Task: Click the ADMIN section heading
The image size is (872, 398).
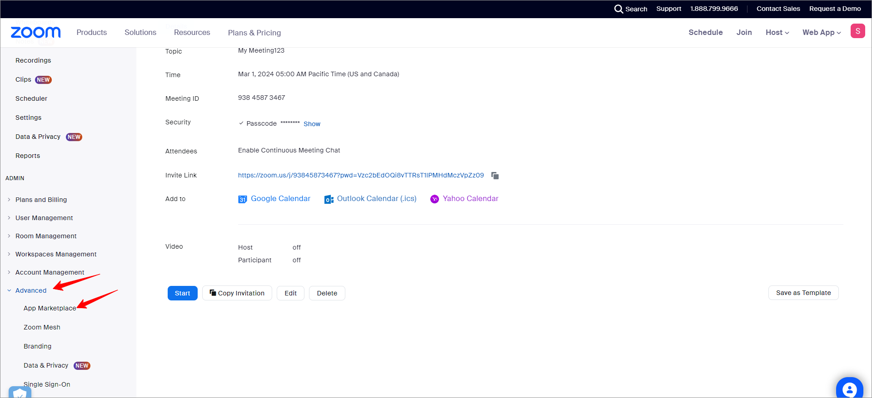Action: tap(15, 178)
